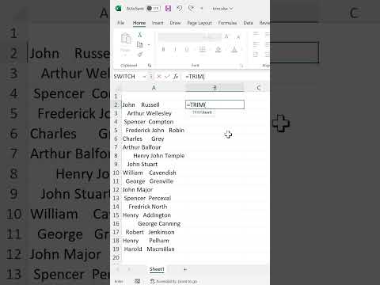The width and height of the screenshot is (380, 285).
Task: Click the Cancel formula X icon
Action: pyautogui.click(x=159, y=77)
